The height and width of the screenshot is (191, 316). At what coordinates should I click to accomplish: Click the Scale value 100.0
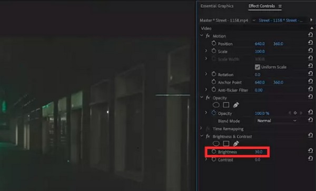260,52
